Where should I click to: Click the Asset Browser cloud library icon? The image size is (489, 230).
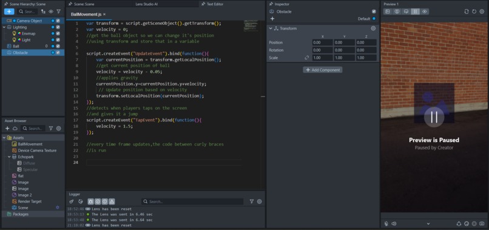click(15, 128)
